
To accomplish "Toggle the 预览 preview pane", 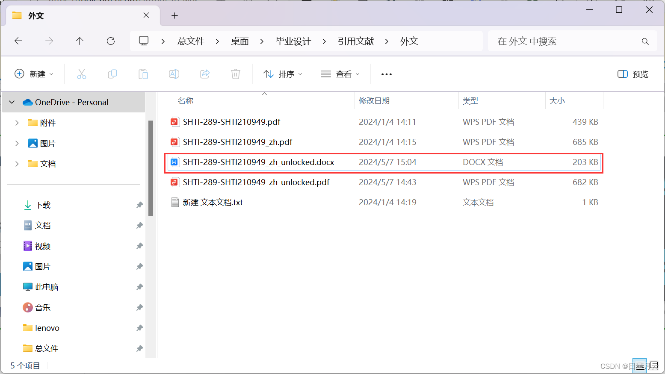I will 633,74.
